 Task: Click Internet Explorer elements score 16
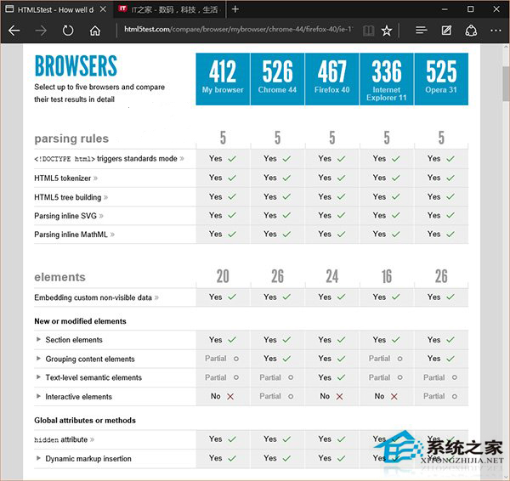[387, 276]
